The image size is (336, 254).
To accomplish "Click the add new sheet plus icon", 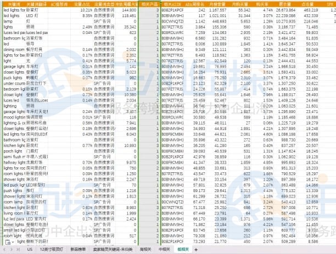I will (x=195, y=250).
